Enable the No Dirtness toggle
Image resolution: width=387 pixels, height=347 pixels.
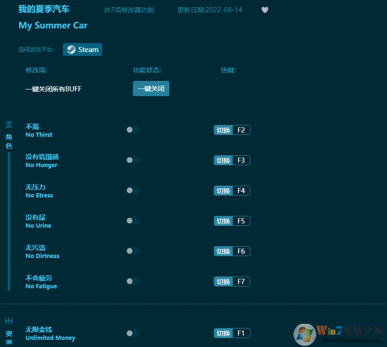click(133, 251)
